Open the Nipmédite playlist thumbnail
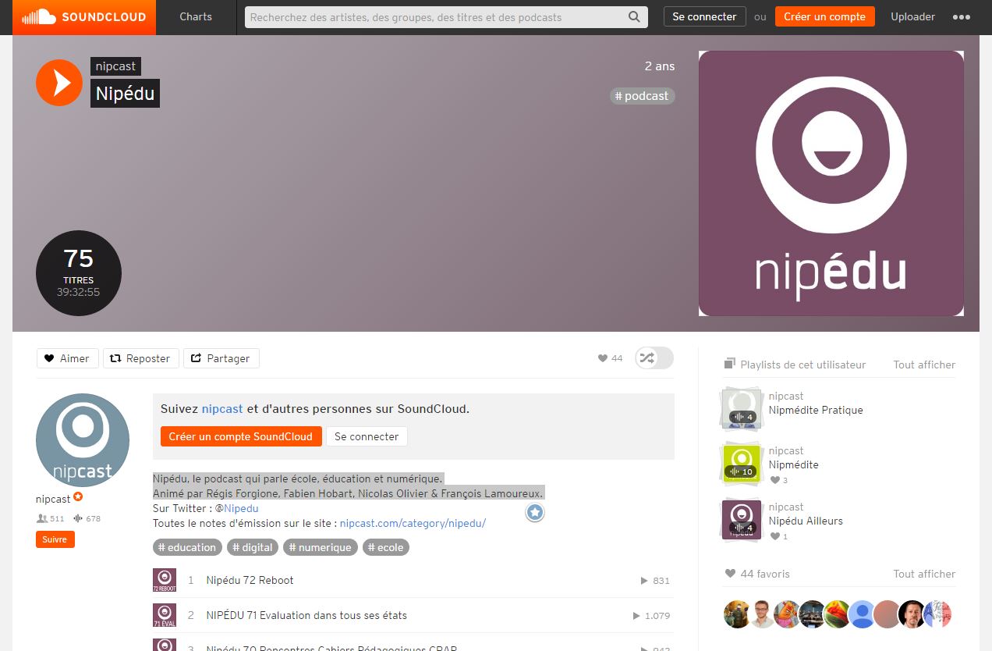Image resolution: width=992 pixels, height=651 pixels. (741, 464)
